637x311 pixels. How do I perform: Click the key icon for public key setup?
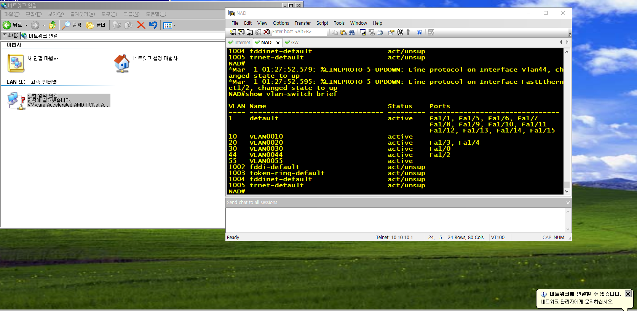click(408, 32)
